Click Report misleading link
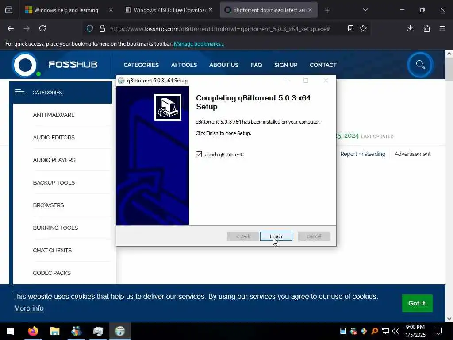The image size is (453, 340). [x=363, y=154]
